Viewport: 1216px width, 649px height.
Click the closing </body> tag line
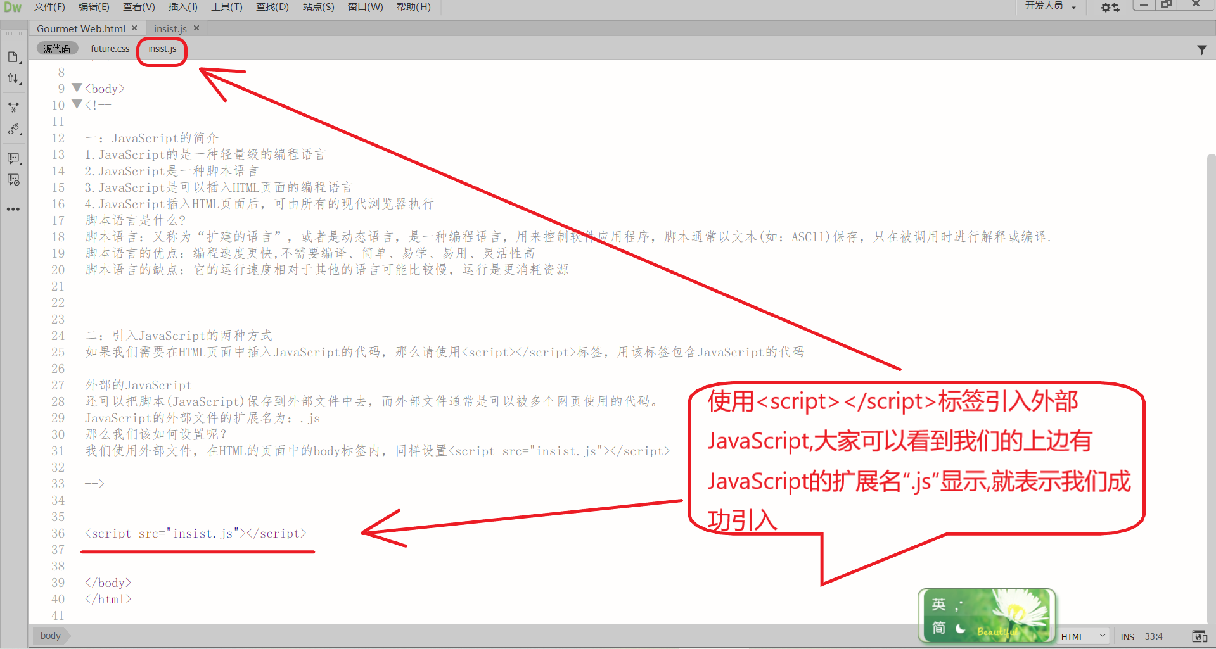pos(108,583)
